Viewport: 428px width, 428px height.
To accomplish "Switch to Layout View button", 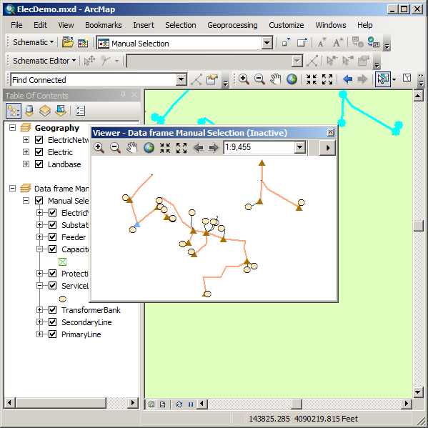I will click(x=162, y=404).
